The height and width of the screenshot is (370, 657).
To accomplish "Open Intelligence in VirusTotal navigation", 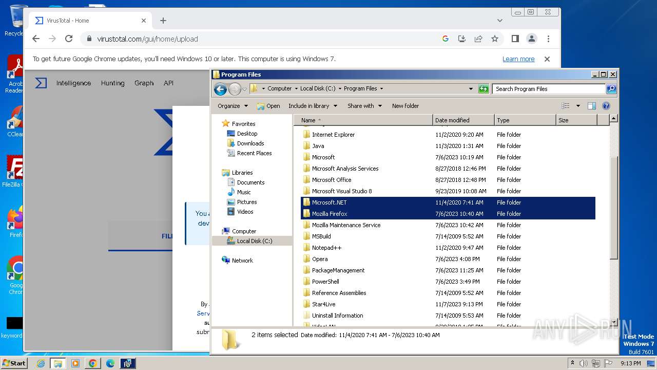I will point(73,83).
